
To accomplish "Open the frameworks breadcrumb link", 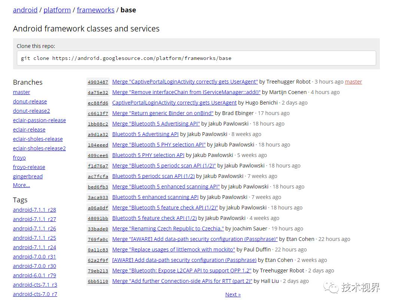I will point(95,10).
